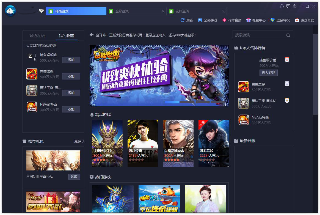Image resolution: width=320 pixels, height=215 pixels.
Task: Focus the 搜索游戏 search field
Action: click(263, 35)
